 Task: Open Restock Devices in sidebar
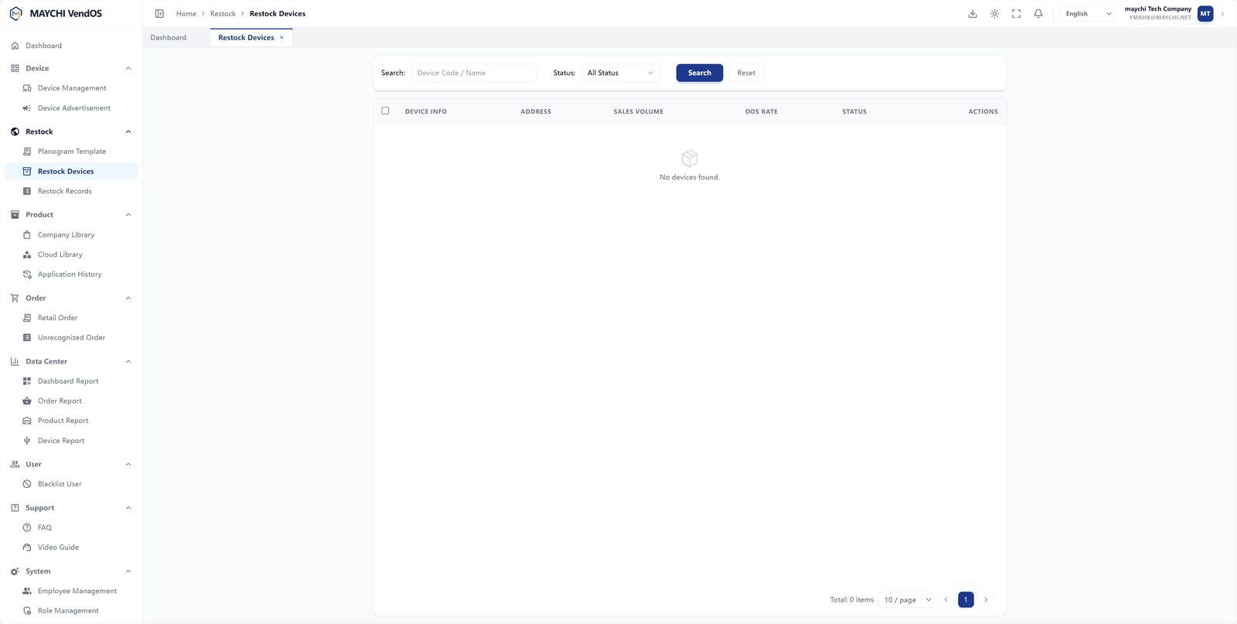click(x=71, y=172)
